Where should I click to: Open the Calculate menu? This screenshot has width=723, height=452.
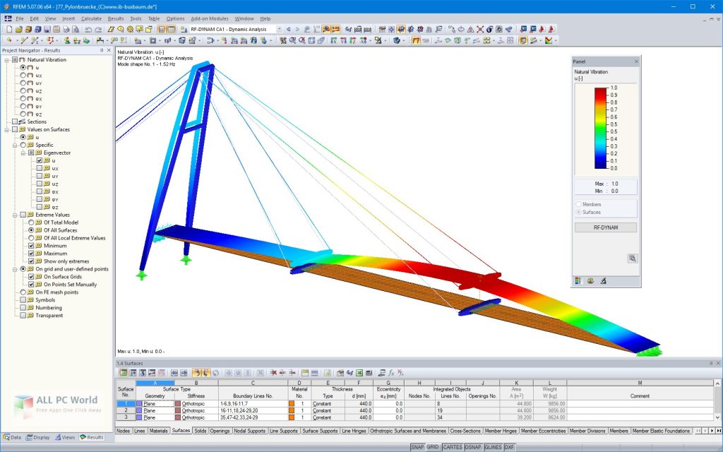point(92,19)
